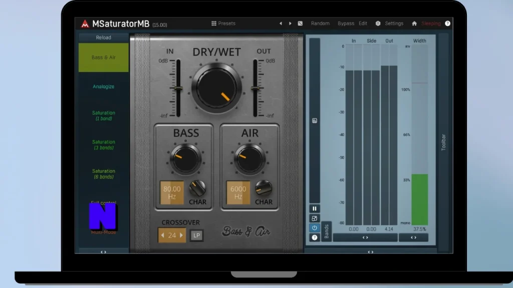The height and width of the screenshot is (288, 513).
Task: Click the OUT level fader
Action: point(255,88)
